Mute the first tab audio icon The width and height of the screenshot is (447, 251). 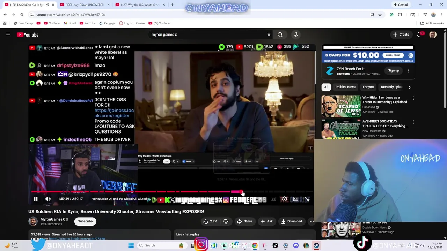tap(47, 5)
